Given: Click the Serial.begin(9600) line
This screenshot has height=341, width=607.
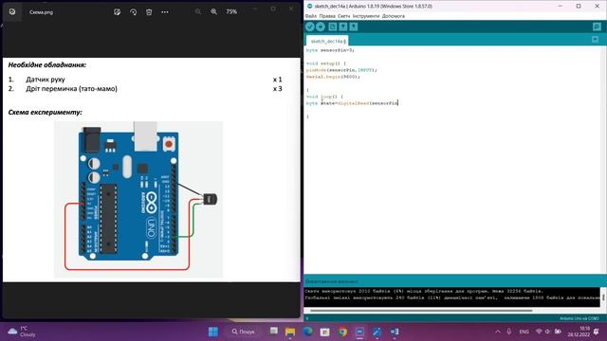Looking at the screenshot, I should click(333, 77).
